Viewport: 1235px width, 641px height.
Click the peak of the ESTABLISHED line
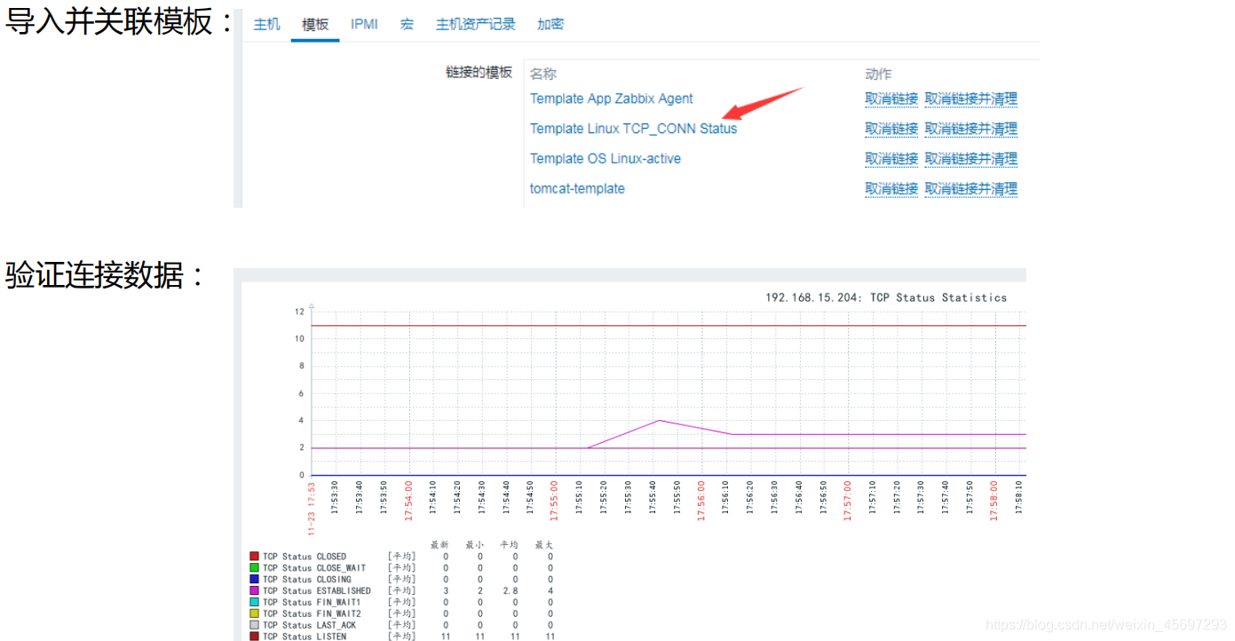tap(659, 420)
